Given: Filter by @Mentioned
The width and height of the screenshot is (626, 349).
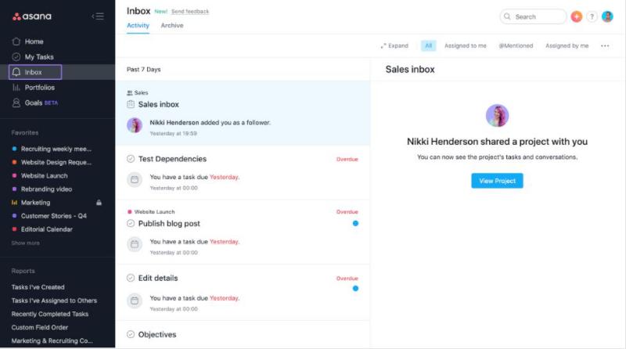Looking at the screenshot, I should 516,45.
